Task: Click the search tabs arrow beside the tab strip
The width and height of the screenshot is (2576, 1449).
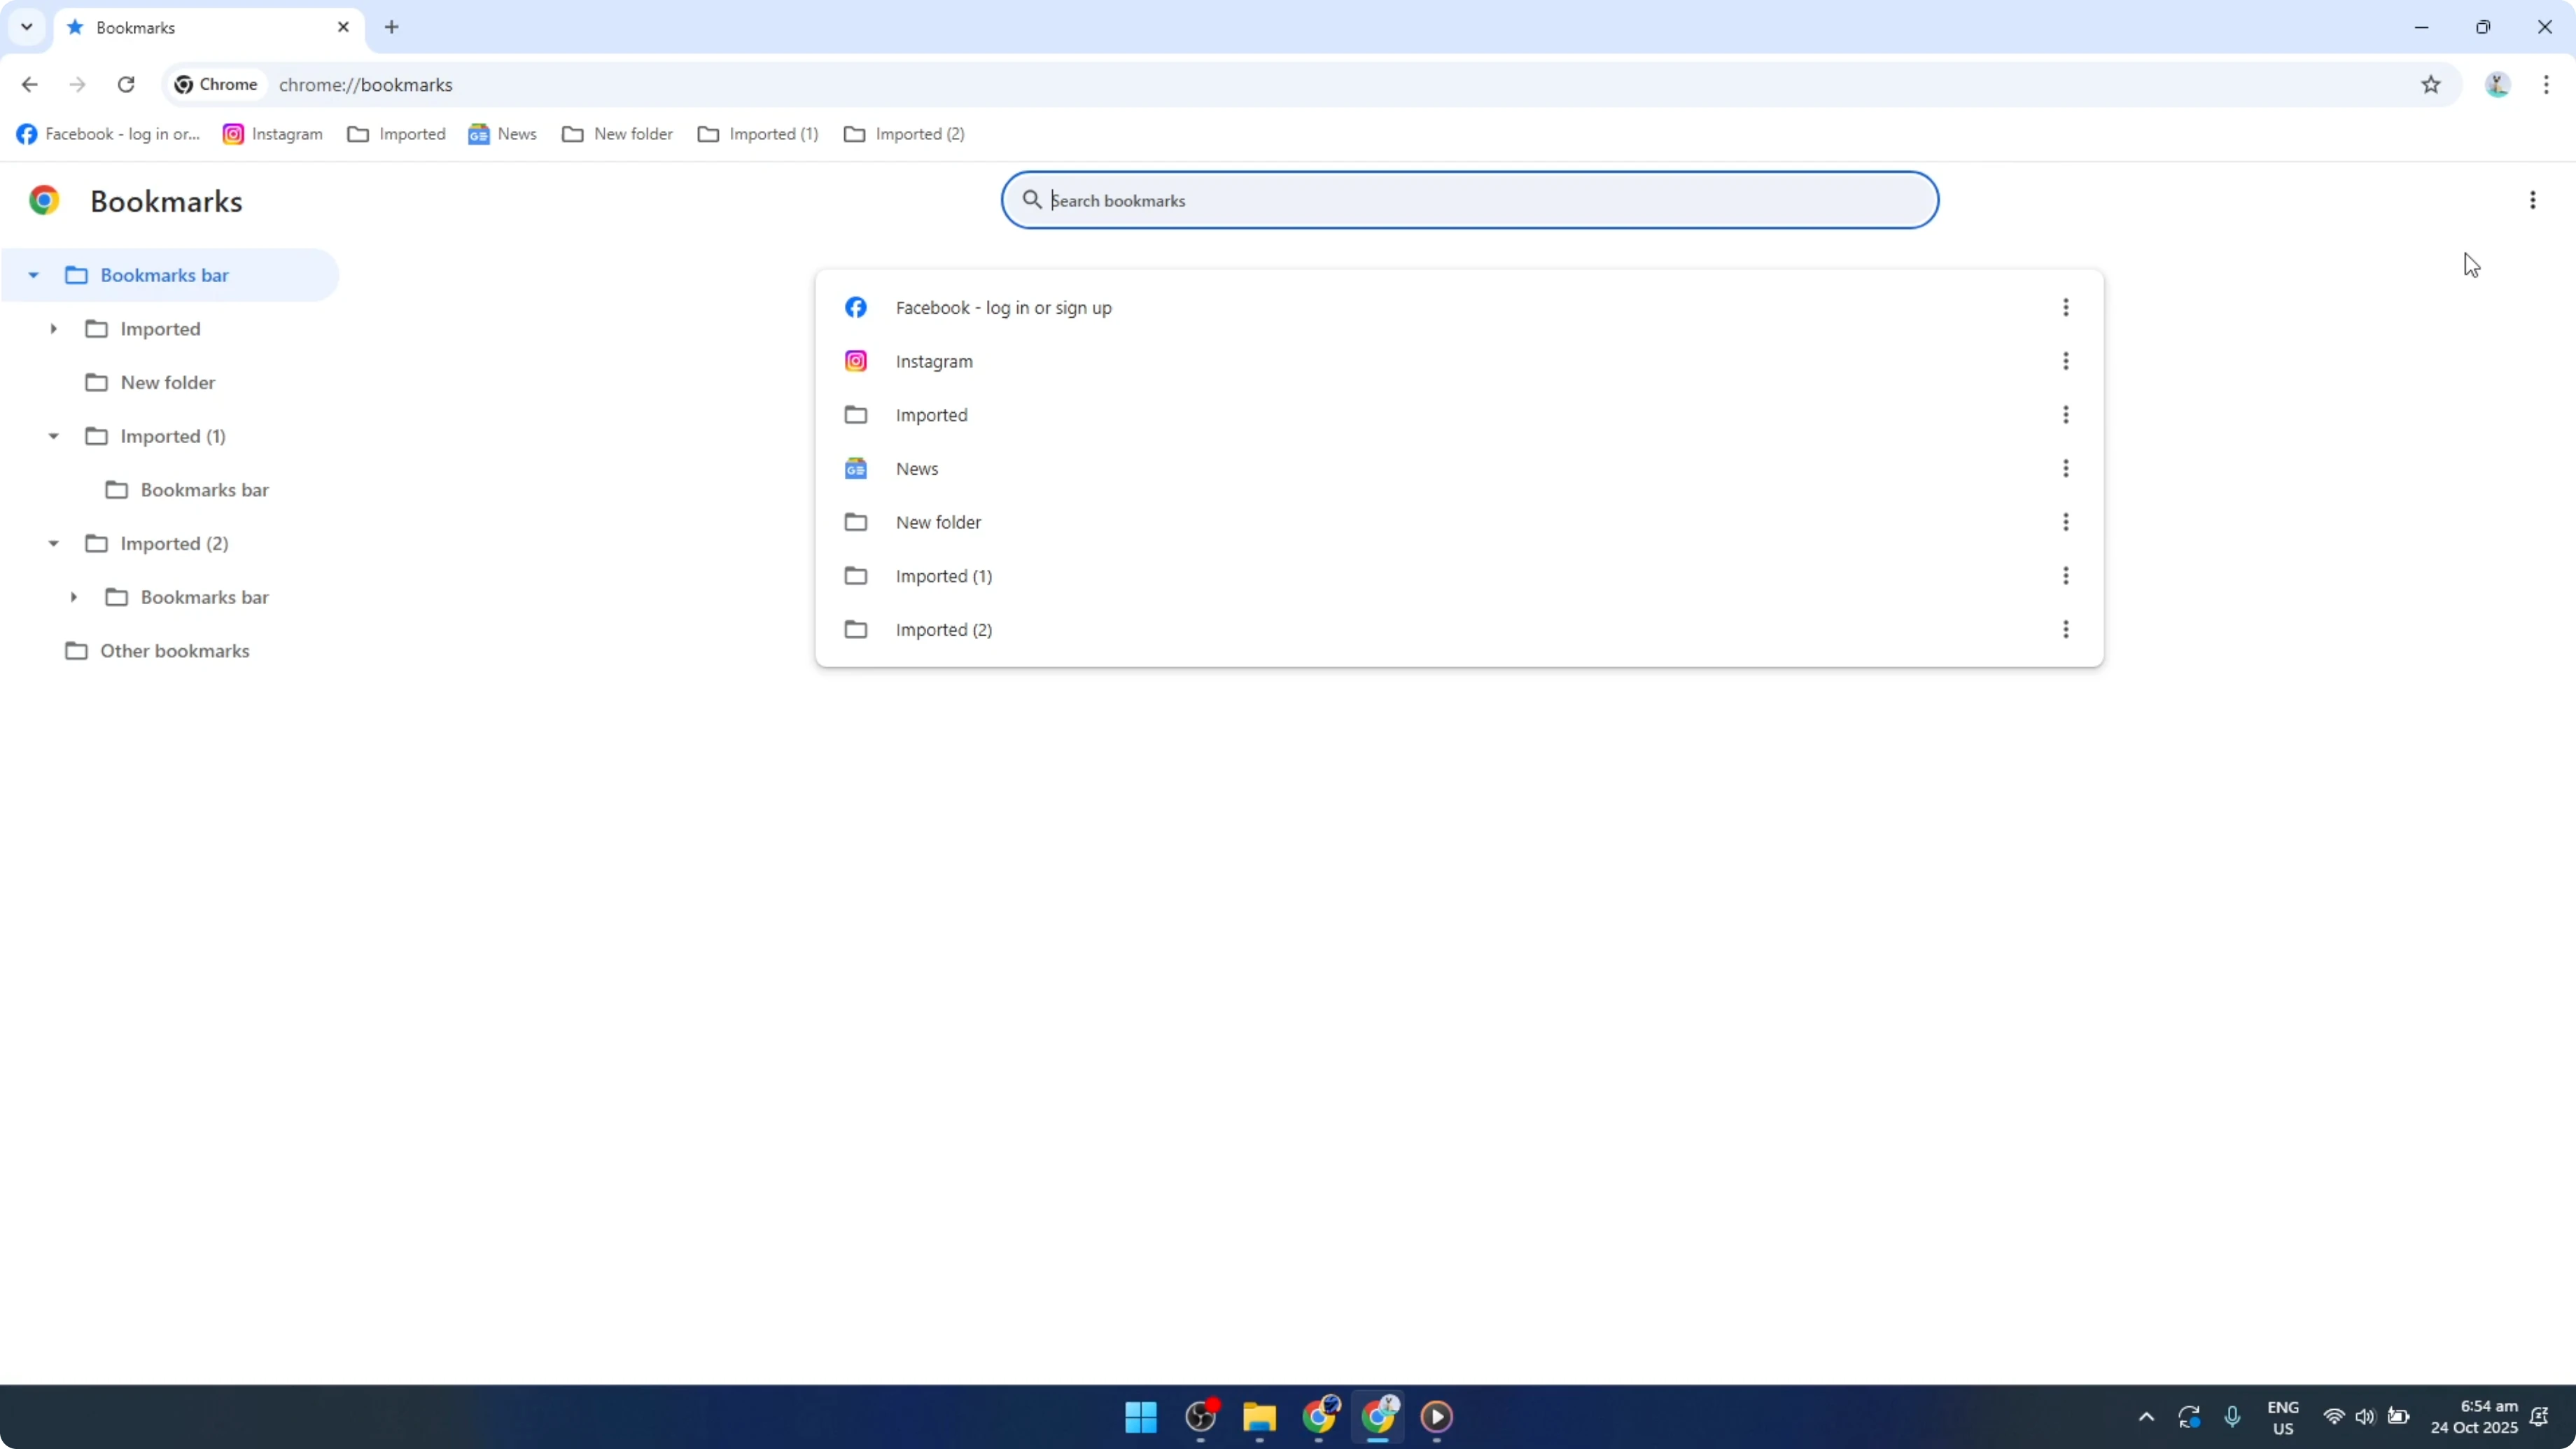Action: coord(27,27)
